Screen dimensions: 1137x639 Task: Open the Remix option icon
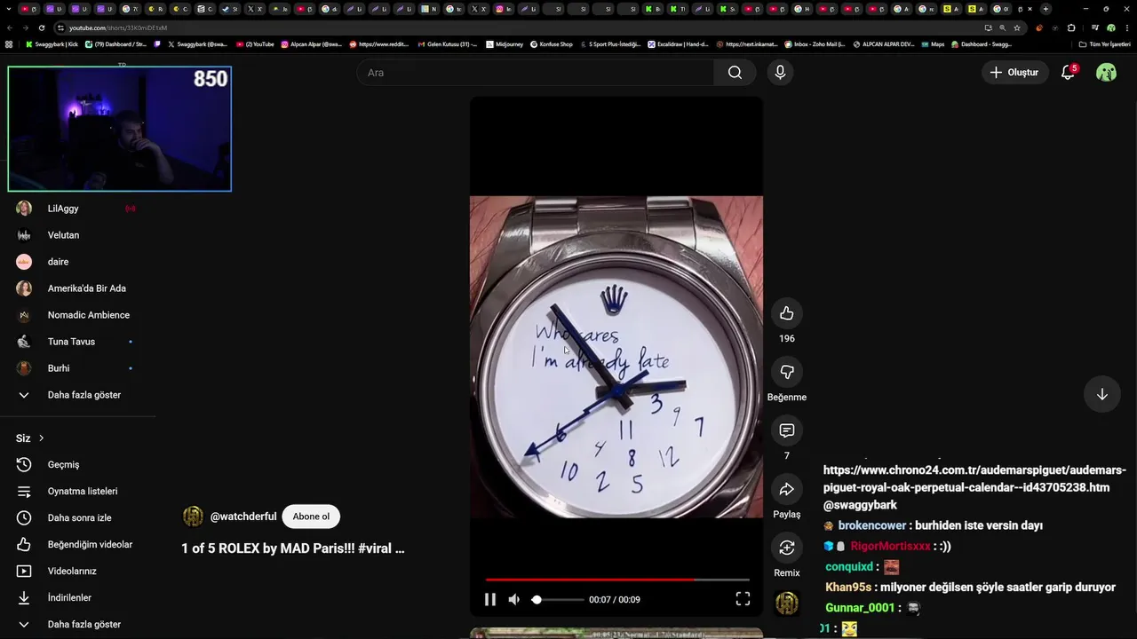pos(786,548)
